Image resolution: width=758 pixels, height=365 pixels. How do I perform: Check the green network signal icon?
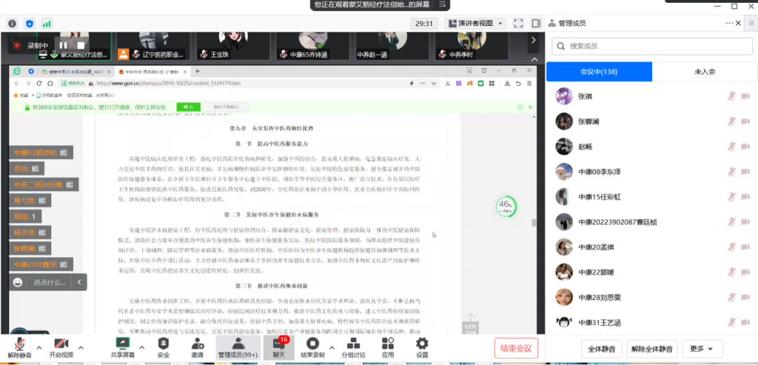[x=46, y=23]
